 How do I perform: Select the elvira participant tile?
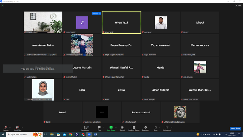(x=121, y=90)
